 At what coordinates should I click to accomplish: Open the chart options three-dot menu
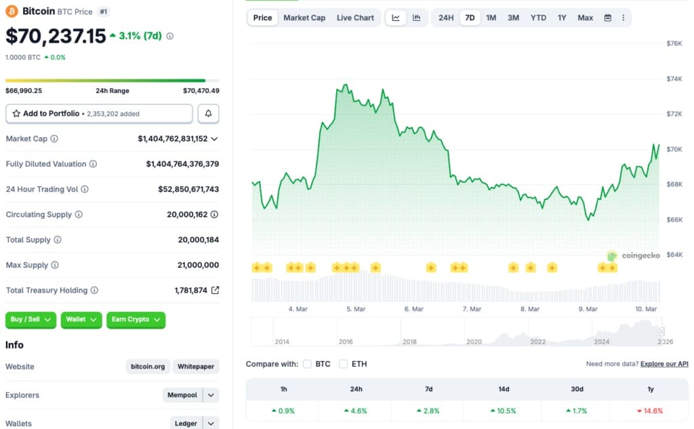click(x=624, y=18)
